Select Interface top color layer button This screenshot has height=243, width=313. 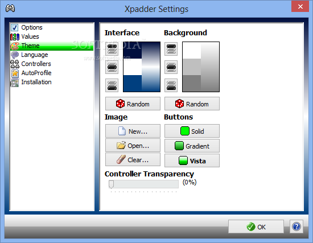point(112,49)
